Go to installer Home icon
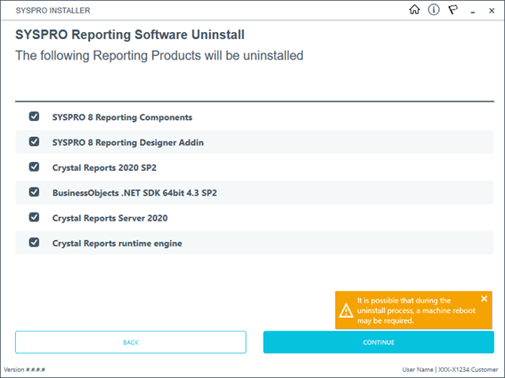The width and height of the screenshot is (505, 378). (414, 10)
